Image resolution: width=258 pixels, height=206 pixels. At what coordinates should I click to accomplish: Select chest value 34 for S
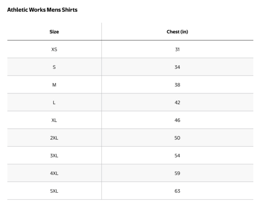tap(177, 67)
